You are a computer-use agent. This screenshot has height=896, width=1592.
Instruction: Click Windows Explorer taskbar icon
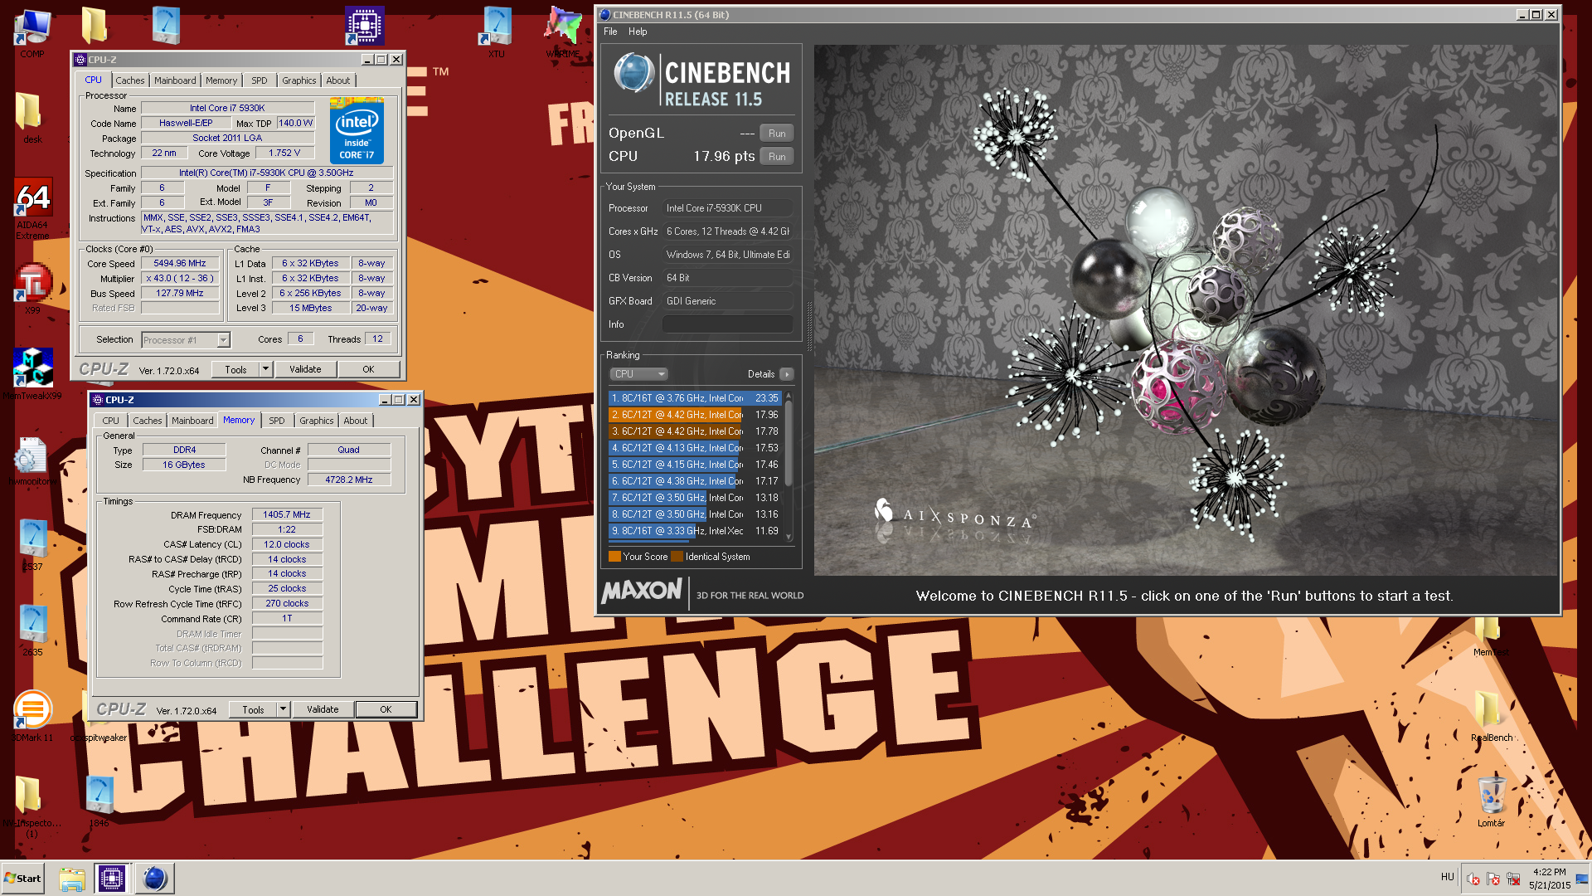72,879
